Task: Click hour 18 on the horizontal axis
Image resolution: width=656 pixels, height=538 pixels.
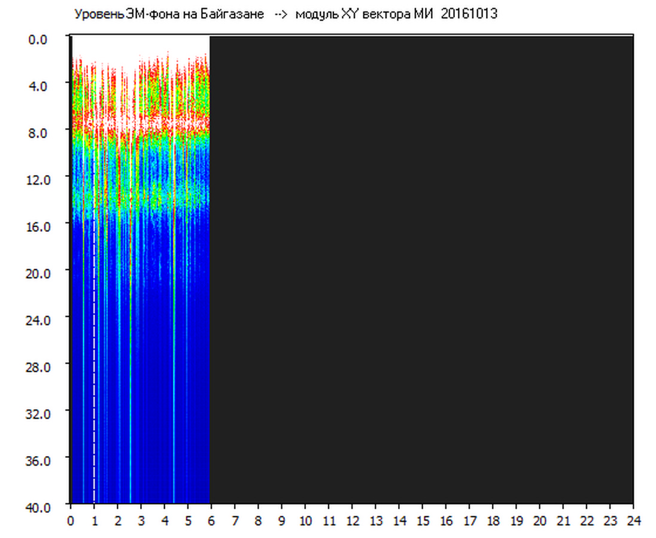Action: pos(493,521)
